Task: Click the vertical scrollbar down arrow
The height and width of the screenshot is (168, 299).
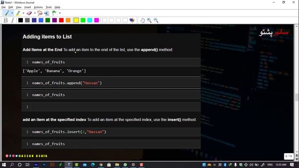Action: [x=297, y=152]
